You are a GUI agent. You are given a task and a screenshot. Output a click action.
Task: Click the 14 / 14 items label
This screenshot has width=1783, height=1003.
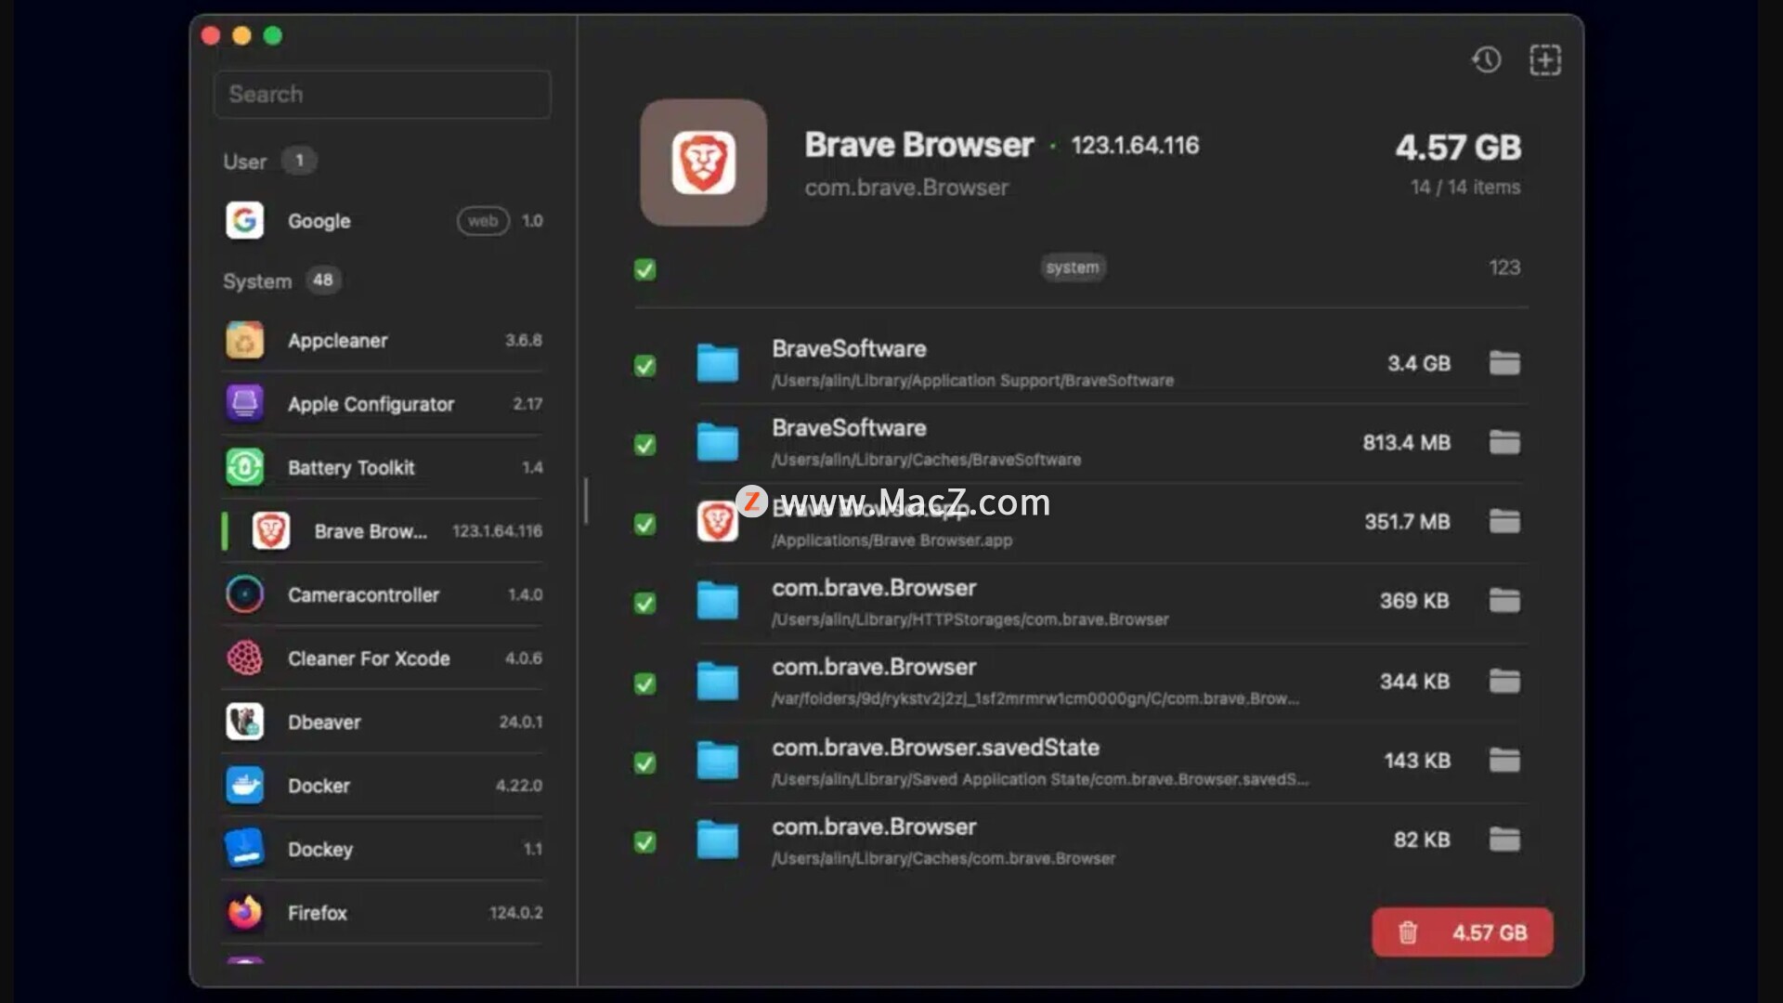coord(1465,187)
